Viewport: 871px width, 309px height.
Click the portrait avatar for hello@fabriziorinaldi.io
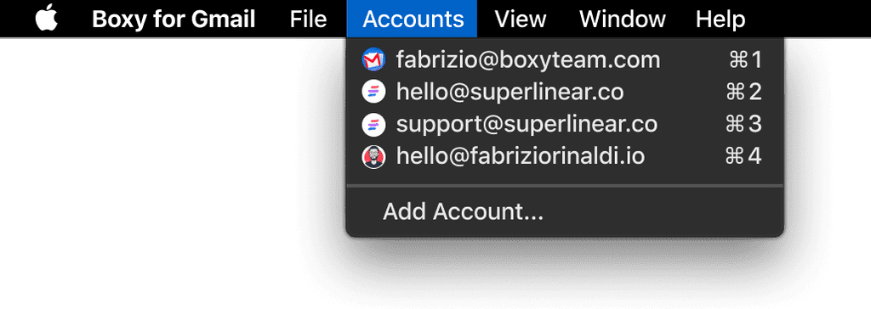tap(373, 157)
